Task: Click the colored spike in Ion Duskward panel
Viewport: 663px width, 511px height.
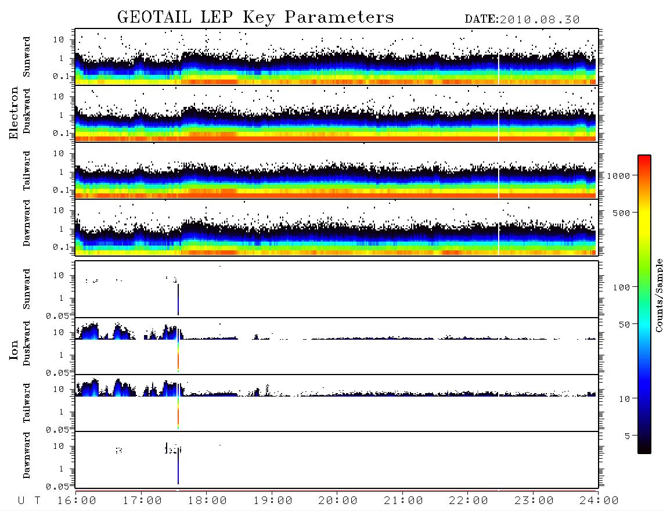Action: point(178,350)
